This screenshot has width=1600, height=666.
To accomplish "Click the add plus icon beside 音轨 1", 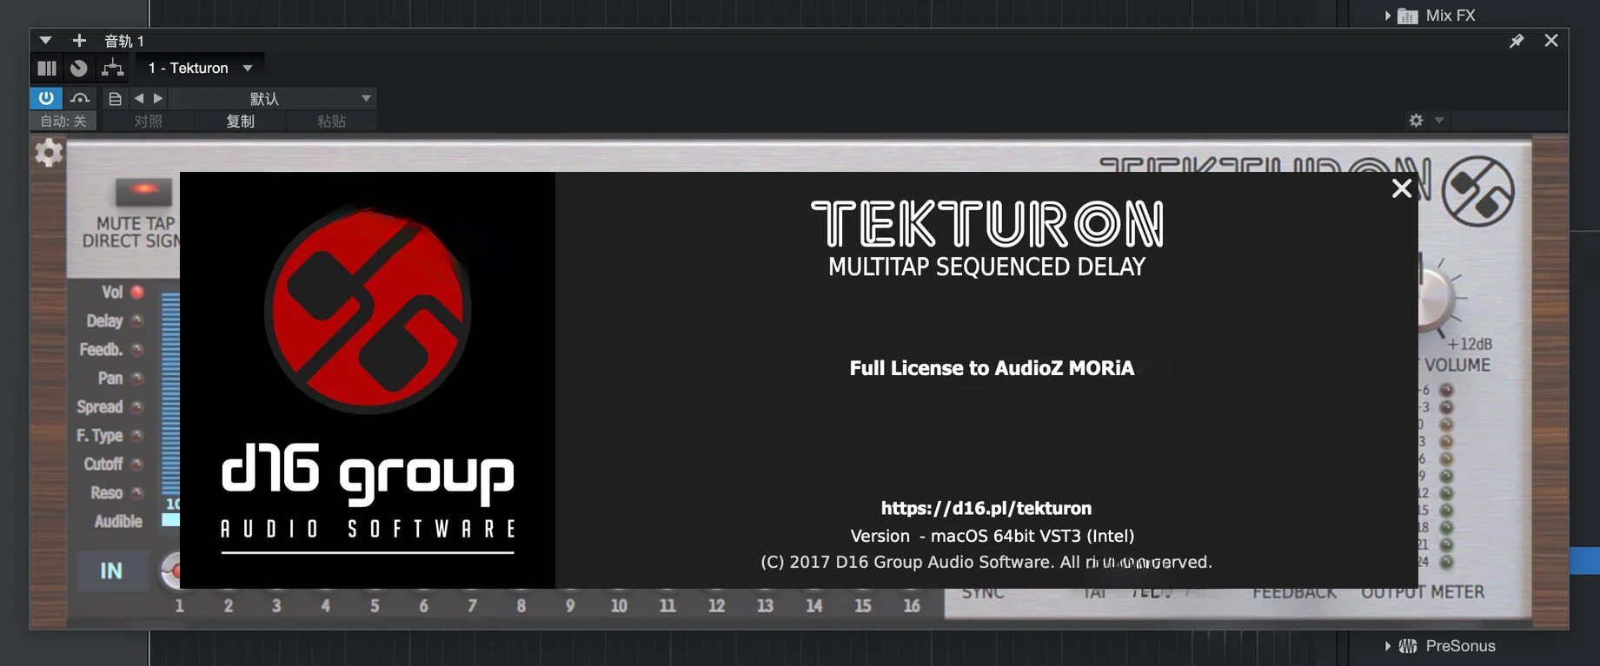I will pos(79,41).
